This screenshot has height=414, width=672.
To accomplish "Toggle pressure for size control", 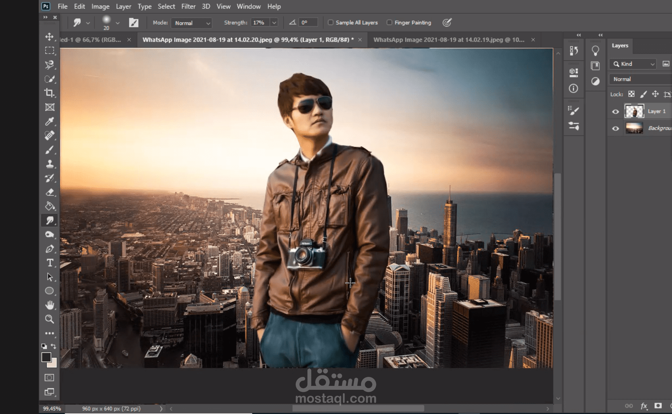I will pos(447,23).
